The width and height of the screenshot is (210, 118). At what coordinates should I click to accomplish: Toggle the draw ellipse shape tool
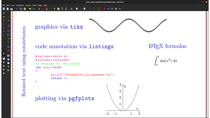[x=8, y=31]
